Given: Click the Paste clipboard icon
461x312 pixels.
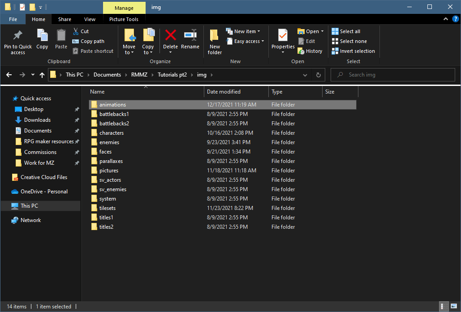Looking at the screenshot, I should [61, 39].
